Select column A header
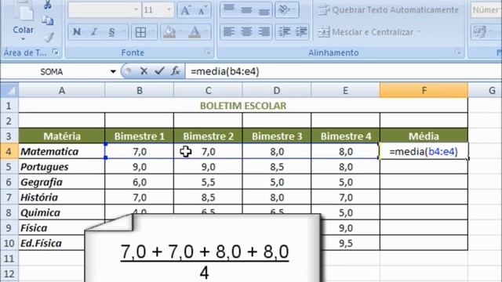Image resolution: width=502 pixels, height=282 pixels. [x=61, y=91]
